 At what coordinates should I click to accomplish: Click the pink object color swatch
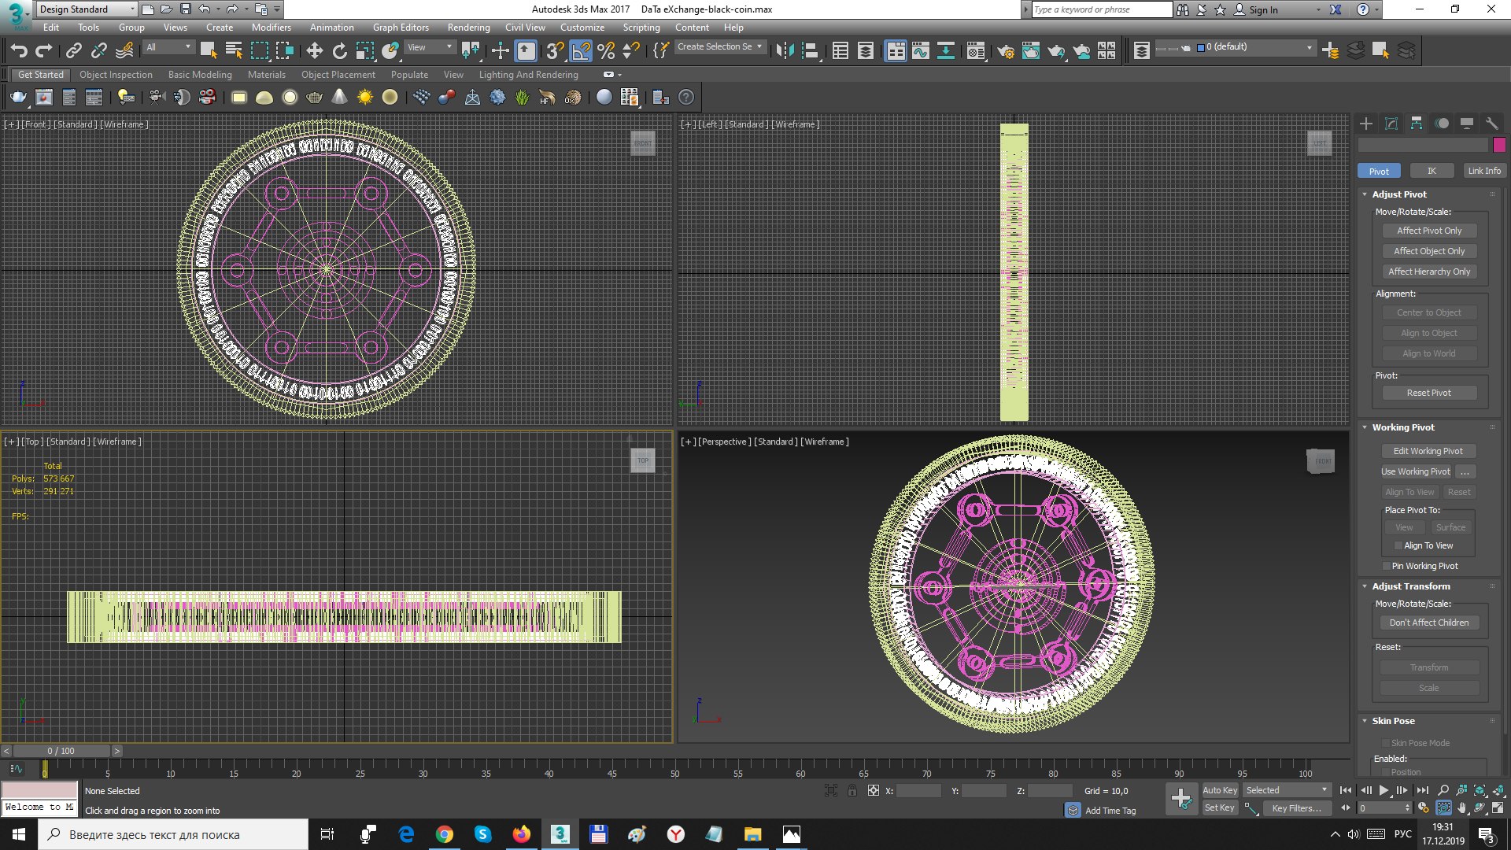pos(1499,145)
